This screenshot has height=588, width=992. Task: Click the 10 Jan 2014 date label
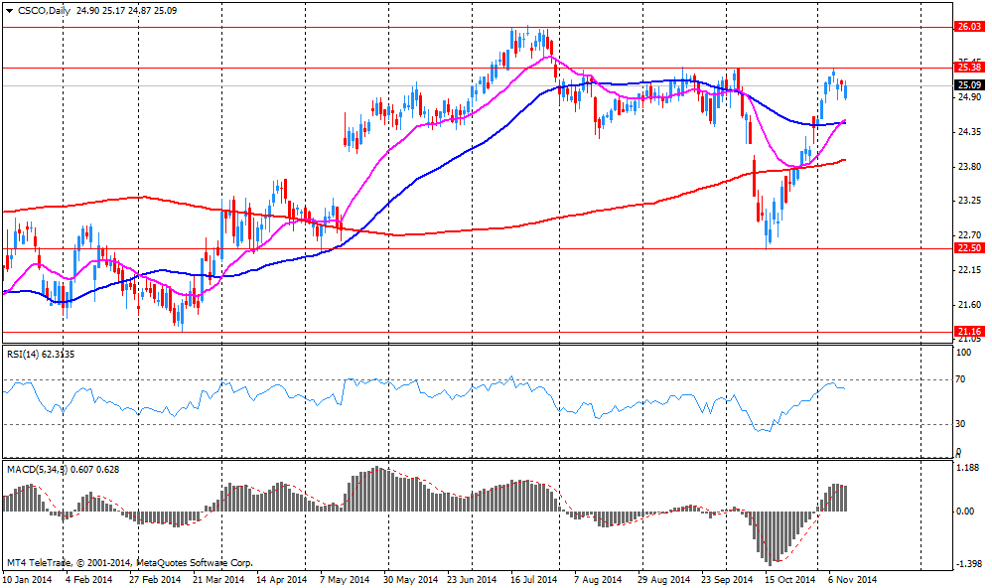coord(27,578)
